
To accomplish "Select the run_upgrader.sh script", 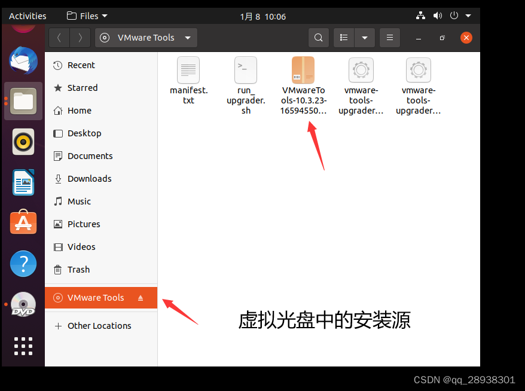I will point(245,70).
